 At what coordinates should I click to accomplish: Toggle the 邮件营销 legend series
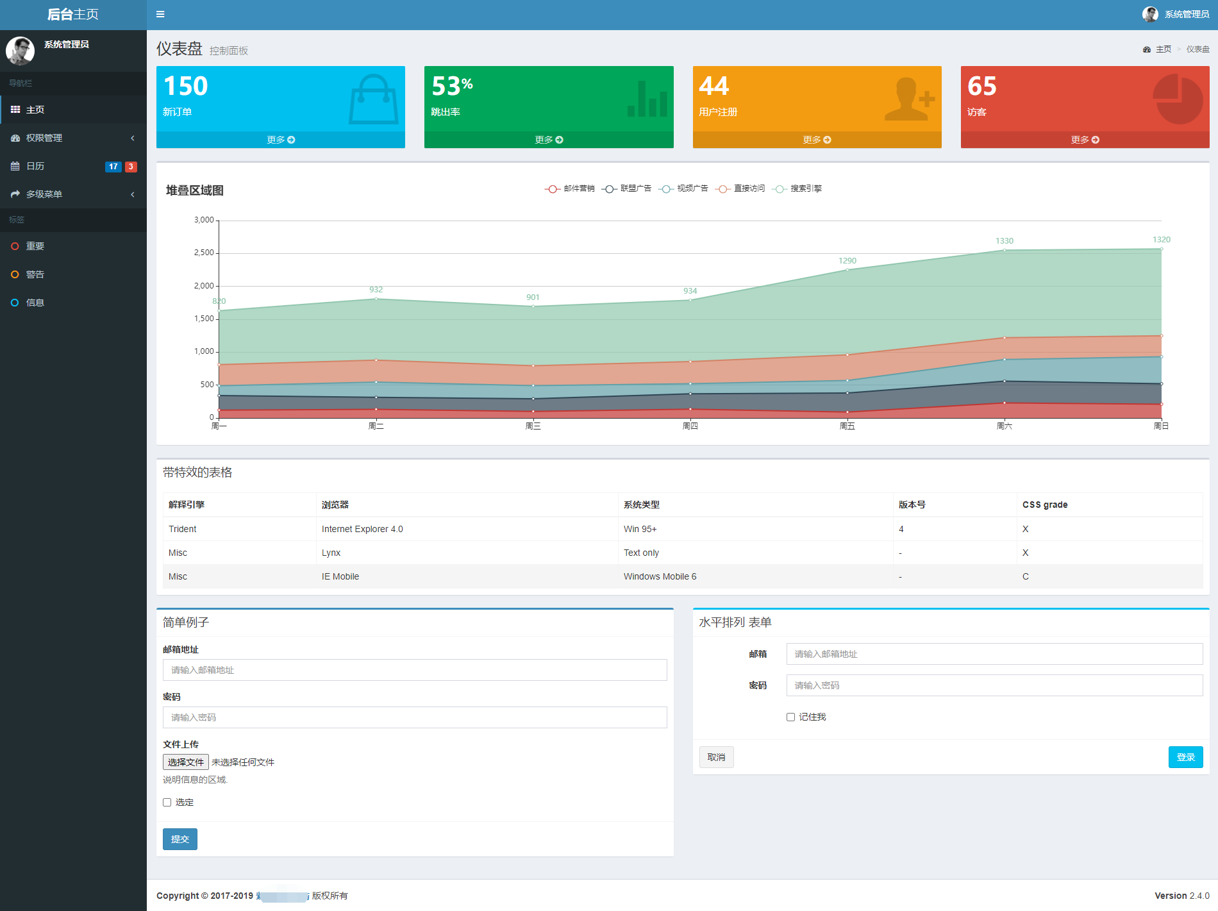[x=570, y=188]
